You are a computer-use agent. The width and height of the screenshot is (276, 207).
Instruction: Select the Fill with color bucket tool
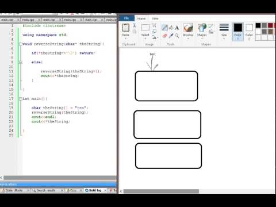coord(171,28)
